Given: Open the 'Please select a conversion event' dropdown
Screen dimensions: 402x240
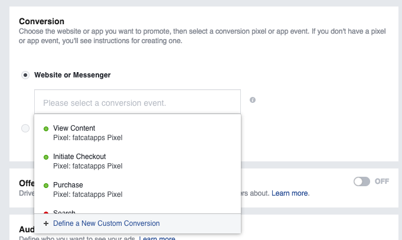Looking at the screenshot, I should tap(137, 102).
